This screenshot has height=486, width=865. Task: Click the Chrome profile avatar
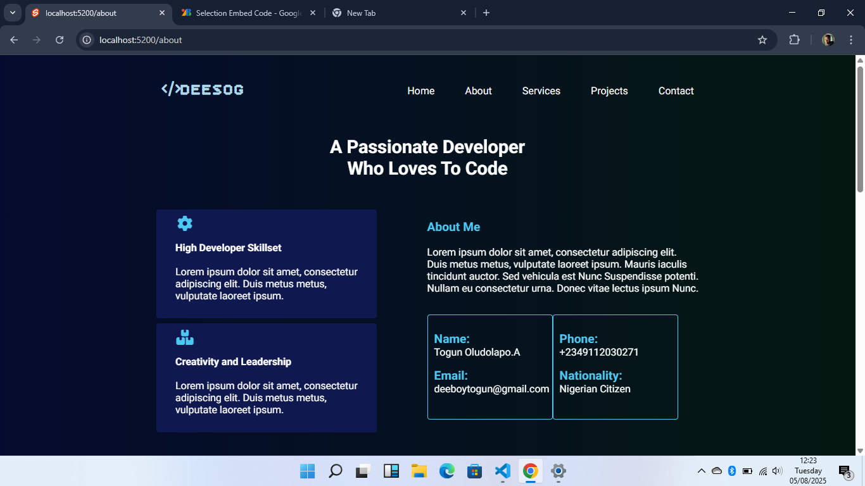[x=828, y=40]
